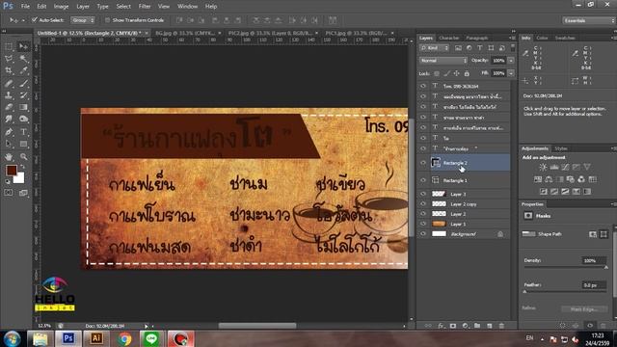Open the Properties panel flyout menu
The image size is (617, 347).
[613, 204]
